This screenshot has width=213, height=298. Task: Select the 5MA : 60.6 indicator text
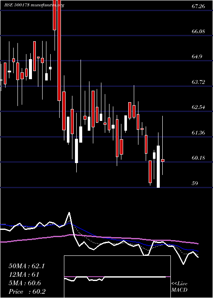point(25,283)
